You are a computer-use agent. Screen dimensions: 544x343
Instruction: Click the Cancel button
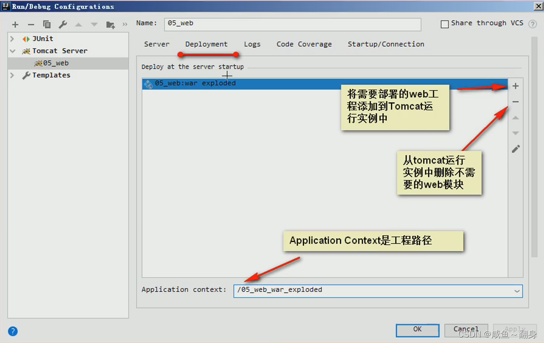pos(466,330)
